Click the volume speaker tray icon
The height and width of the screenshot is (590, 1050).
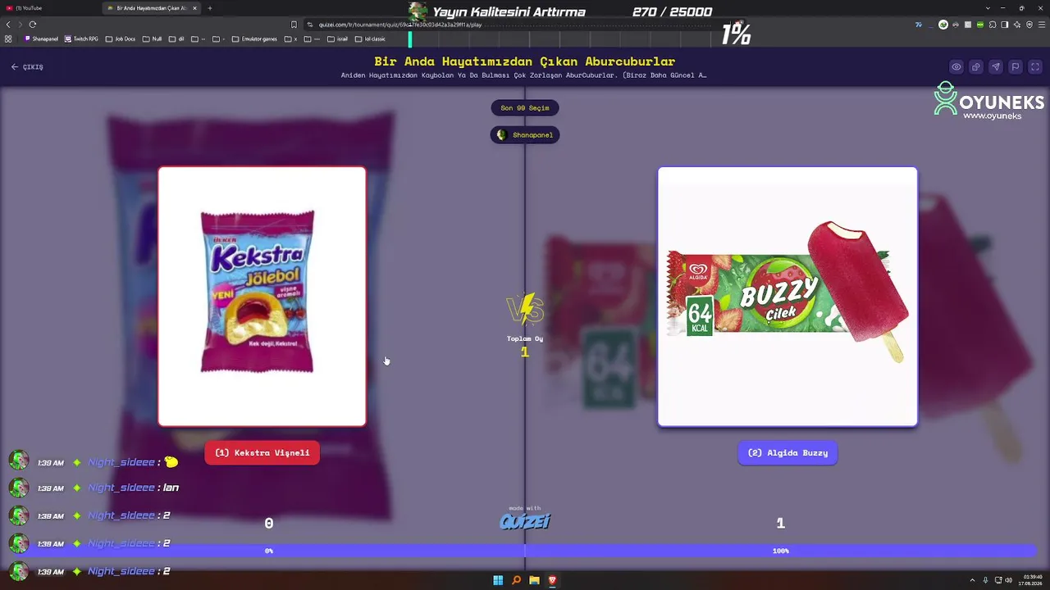(x=1008, y=580)
